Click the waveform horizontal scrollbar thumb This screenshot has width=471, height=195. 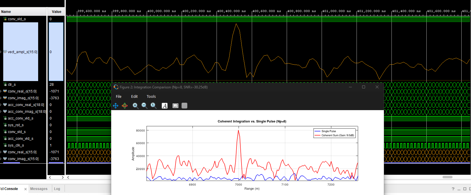(448, 177)
